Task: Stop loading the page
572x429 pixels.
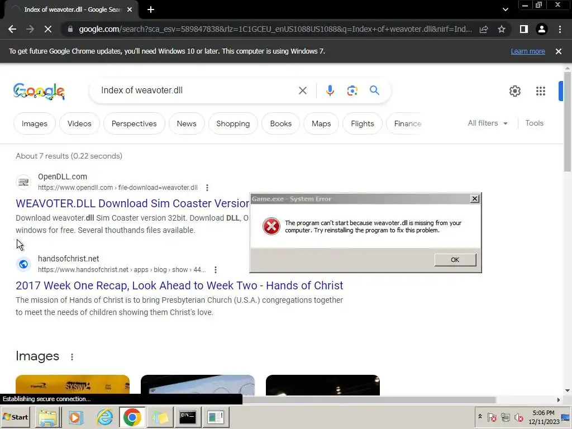Action: coord(48,29)
